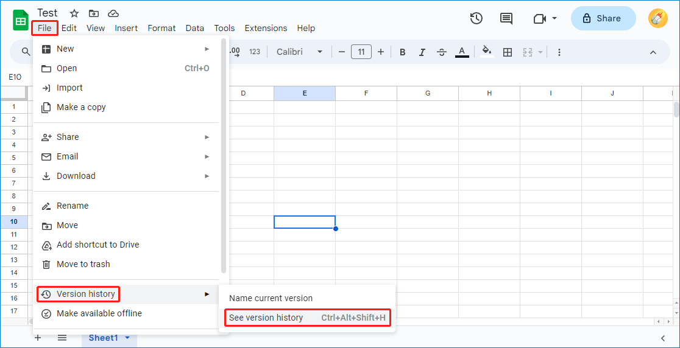Open the File menu

44,28
